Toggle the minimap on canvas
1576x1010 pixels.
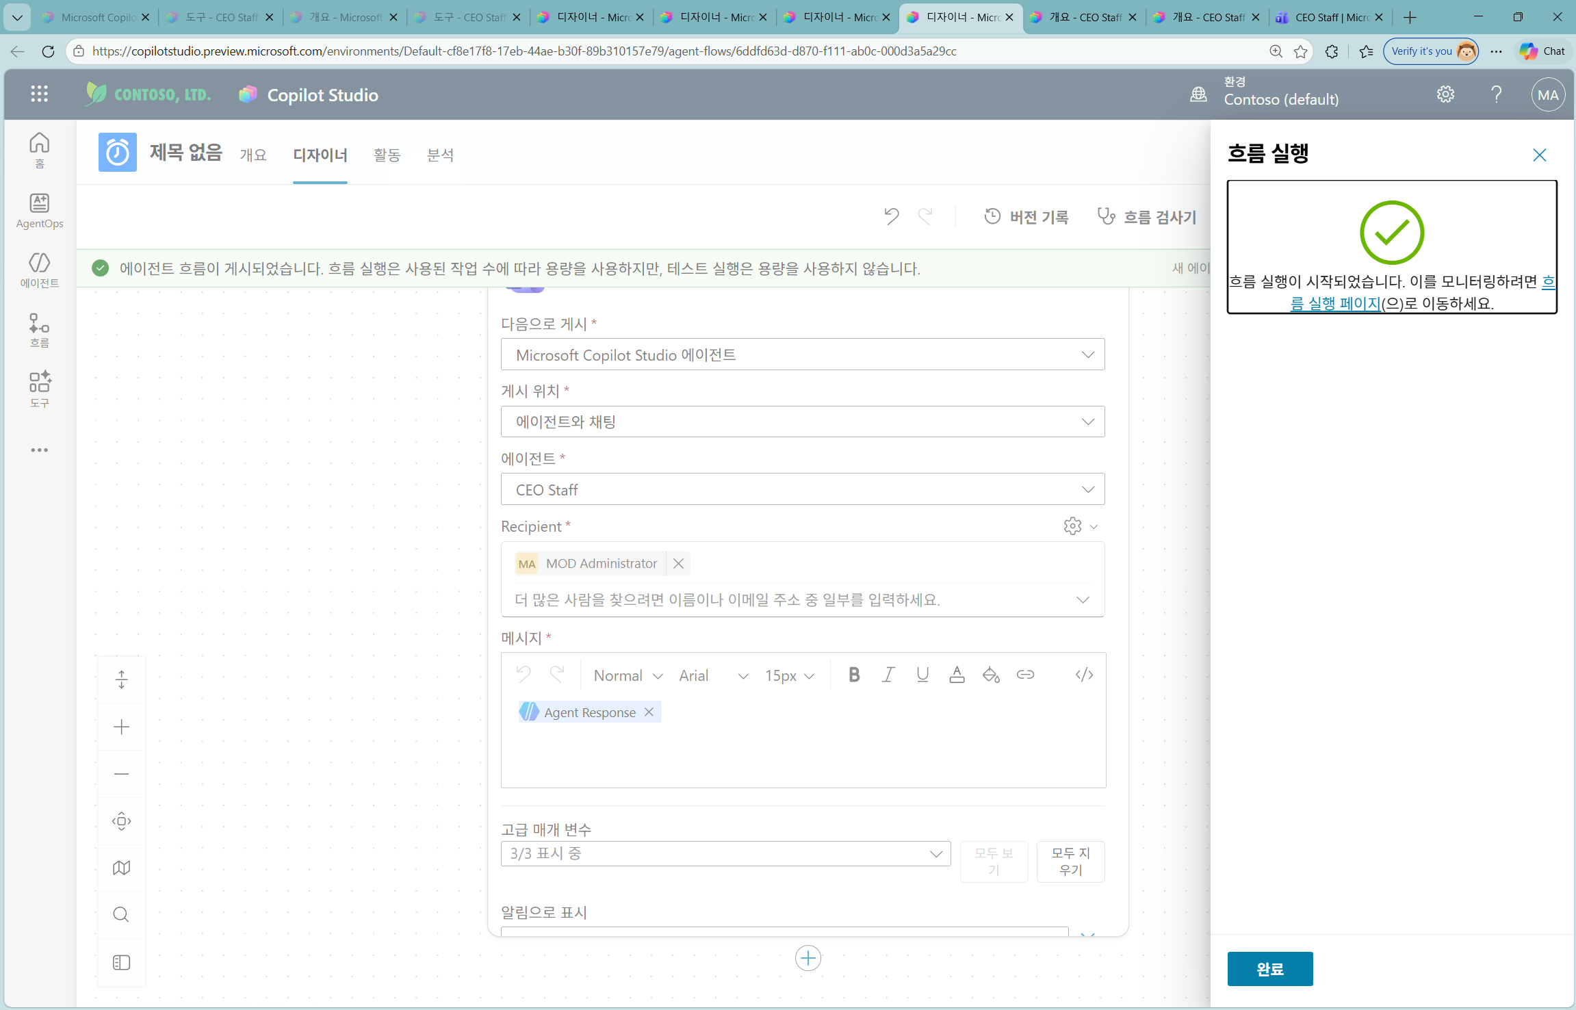pyautogui.click(x=122, y=868)
